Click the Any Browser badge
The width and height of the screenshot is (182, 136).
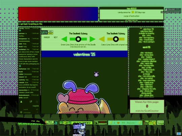[52, 123]
